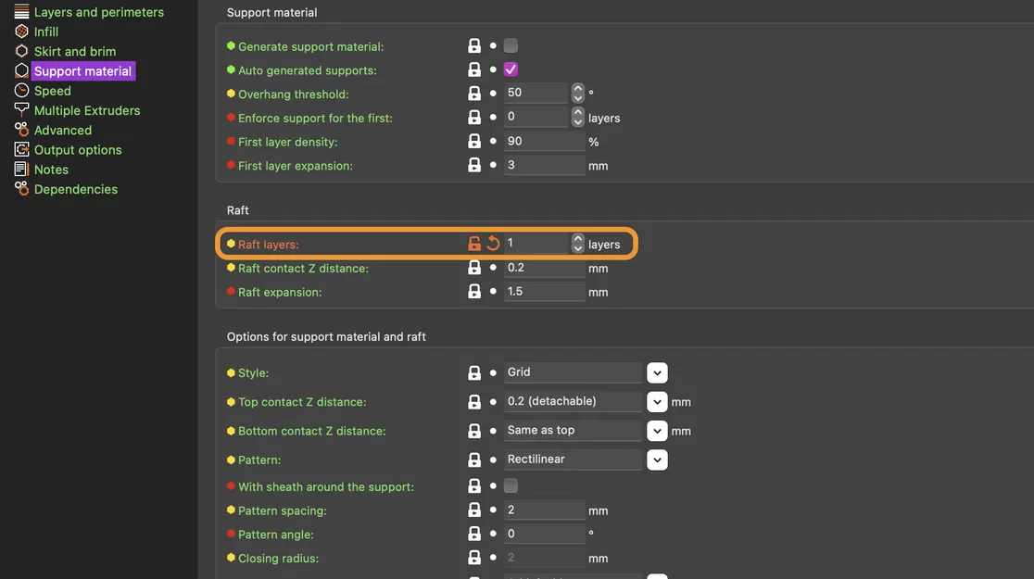The height and width of the screenshot is (579, 1034).
Task: Expand the Pattern dropdown showing Rectilinear
Action: (657, 459)
